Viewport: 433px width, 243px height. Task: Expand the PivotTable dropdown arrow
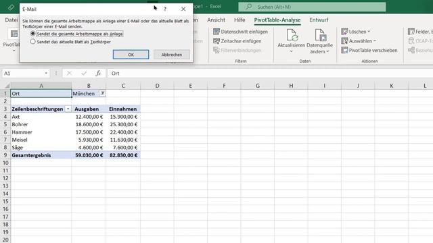point(14,51)
